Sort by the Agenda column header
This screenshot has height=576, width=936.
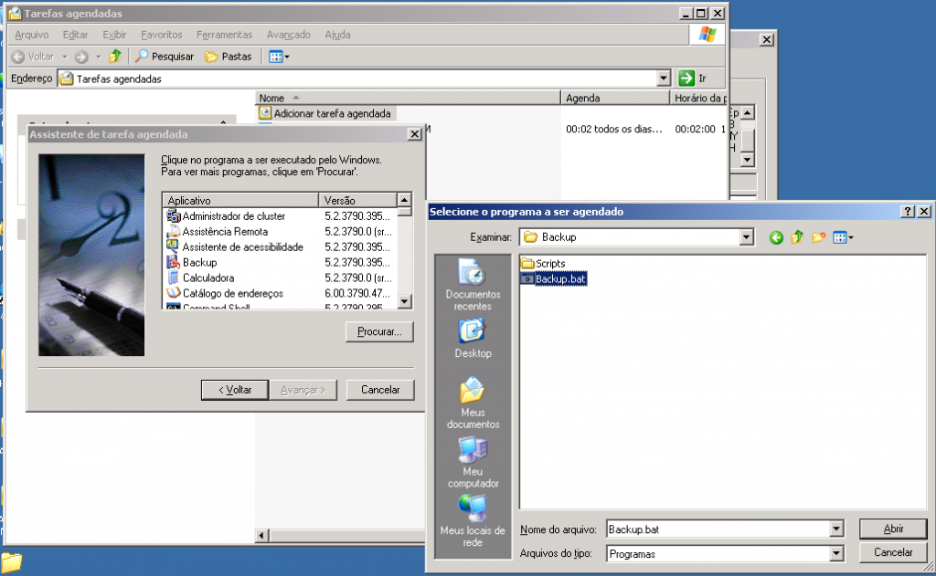click(615, 98)
